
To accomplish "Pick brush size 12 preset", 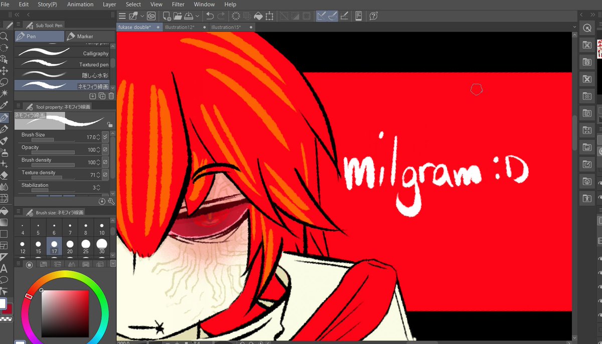I will (x=23, y=246).
